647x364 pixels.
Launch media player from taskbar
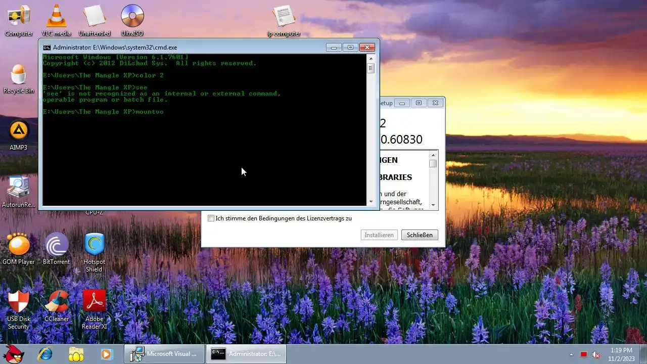point(106,354)
